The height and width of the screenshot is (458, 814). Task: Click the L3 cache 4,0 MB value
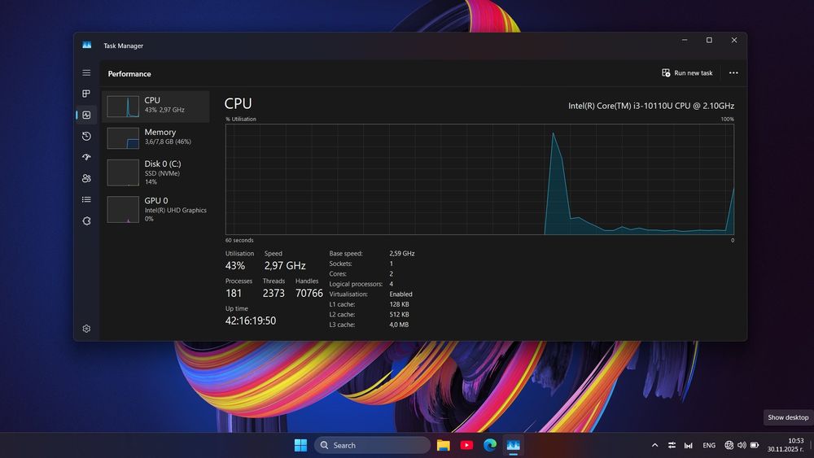(399, 325)
